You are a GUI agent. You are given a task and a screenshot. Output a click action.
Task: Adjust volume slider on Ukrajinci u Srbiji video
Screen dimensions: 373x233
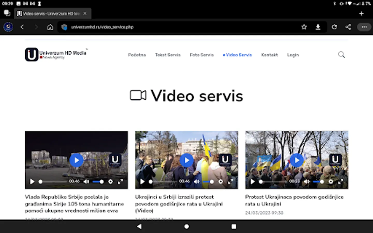(208, 181)
